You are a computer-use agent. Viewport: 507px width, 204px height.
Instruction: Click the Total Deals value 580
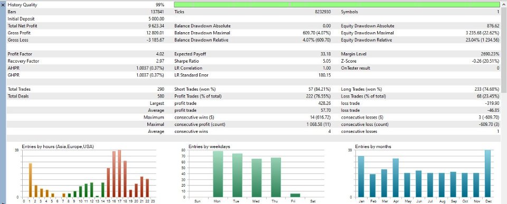click(161, 96)
